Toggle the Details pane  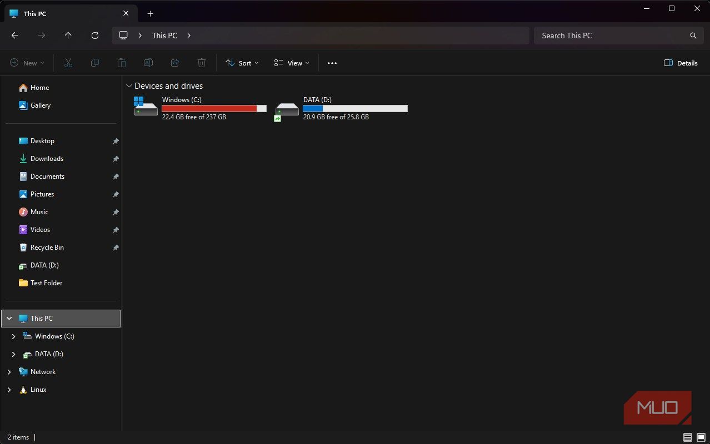(681, 63)
